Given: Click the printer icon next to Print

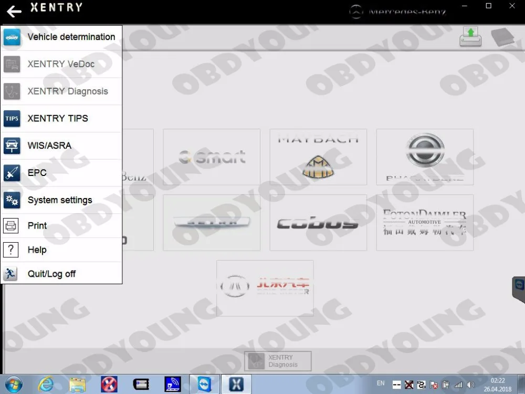Looking at the screenshot, I should [10, 226].
